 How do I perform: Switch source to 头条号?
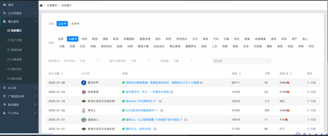point(75,24)
